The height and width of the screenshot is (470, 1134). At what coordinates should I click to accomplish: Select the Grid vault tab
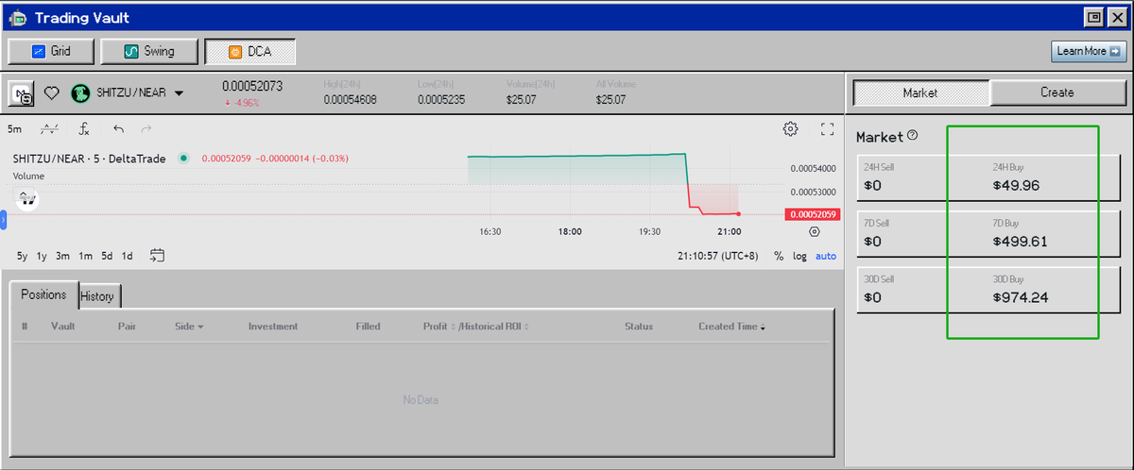[x=51, y=51]
